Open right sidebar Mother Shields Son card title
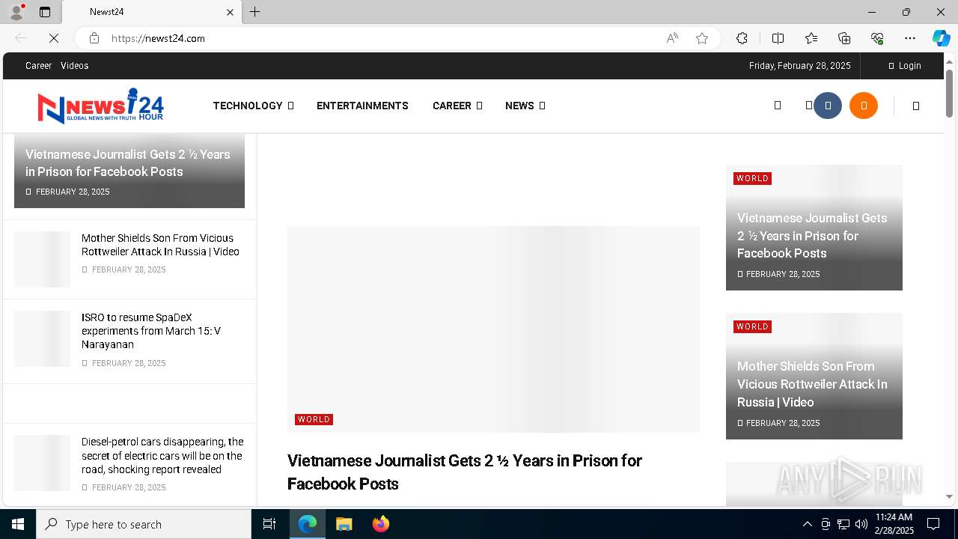The image size is (958, 539). coord(812,384)
